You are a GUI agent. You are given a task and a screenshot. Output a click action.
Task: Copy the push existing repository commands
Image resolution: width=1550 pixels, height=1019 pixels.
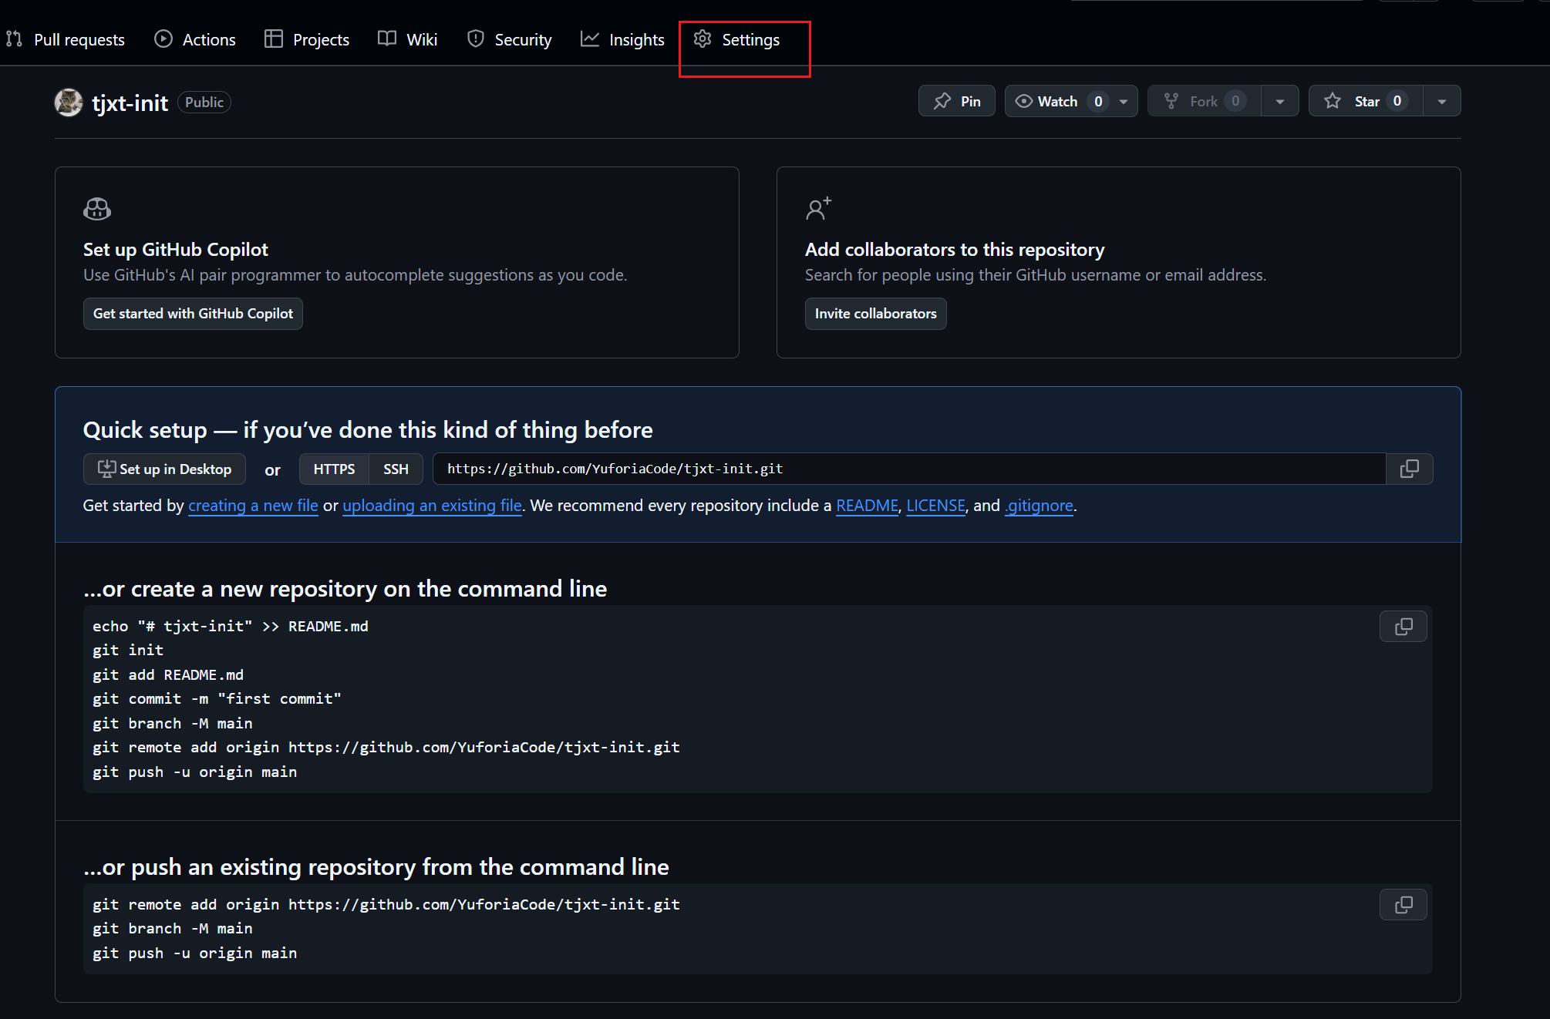(1403, 905)
